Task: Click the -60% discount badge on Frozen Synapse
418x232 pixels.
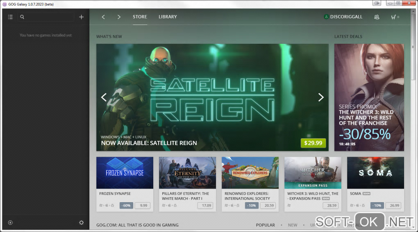Action: point(126,205)
